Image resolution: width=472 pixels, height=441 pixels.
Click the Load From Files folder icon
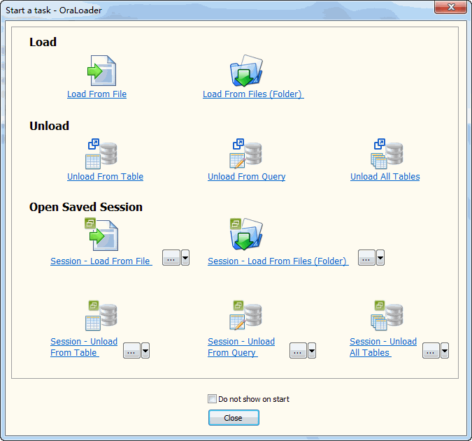click(246, 71)
